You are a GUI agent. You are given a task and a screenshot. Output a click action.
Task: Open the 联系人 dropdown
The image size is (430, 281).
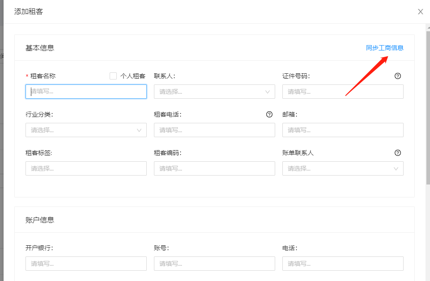click(x=214, y=92)
